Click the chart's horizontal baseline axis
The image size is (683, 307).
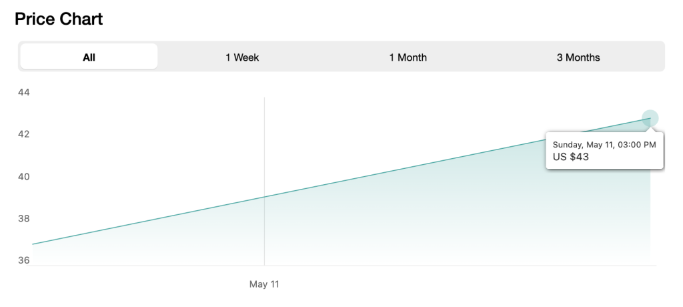344,265
